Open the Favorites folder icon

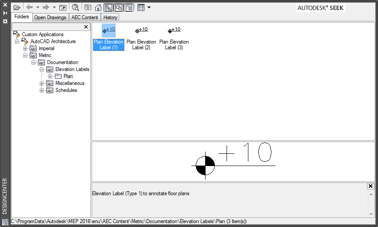(x=88, y=7)
